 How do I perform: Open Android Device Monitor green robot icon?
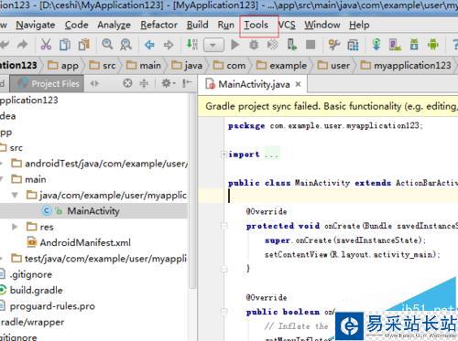coord(433,45)
